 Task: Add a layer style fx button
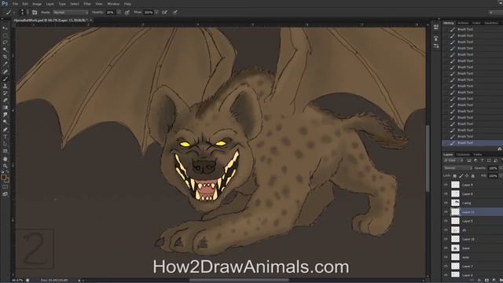click(479, 280)
